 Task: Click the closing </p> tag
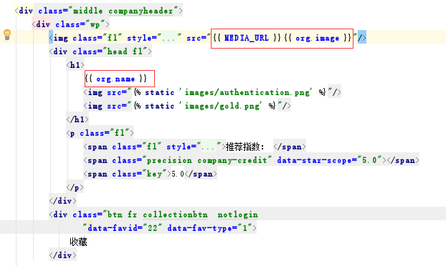pyautogui.click(x=75, y=187)
